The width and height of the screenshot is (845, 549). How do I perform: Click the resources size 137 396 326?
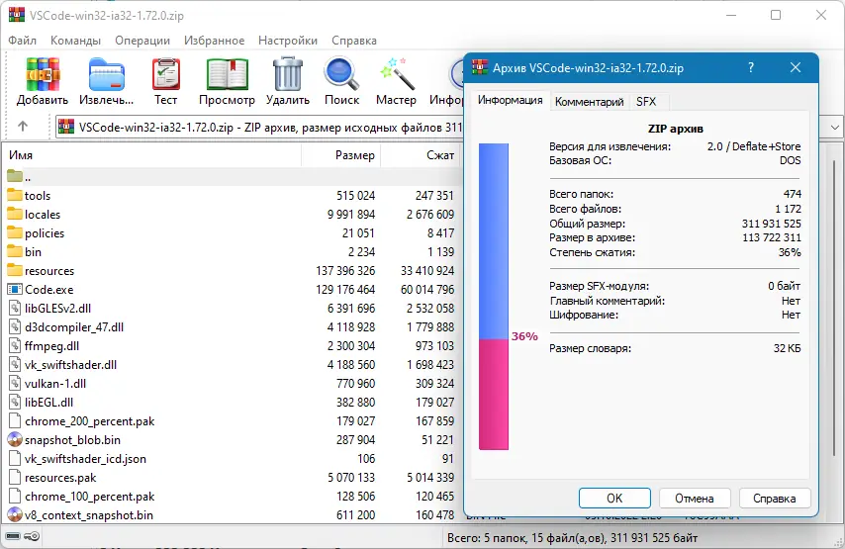[x=345, y=270]
